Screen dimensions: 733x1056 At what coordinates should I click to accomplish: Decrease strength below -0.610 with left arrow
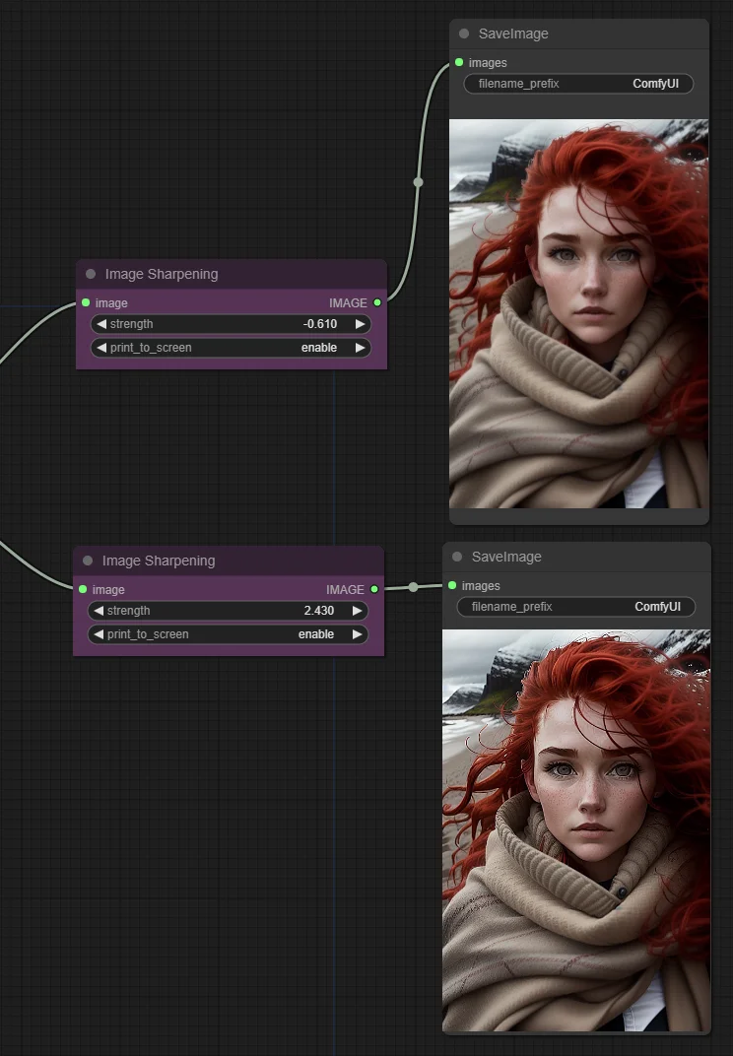[x=101, y=324]
